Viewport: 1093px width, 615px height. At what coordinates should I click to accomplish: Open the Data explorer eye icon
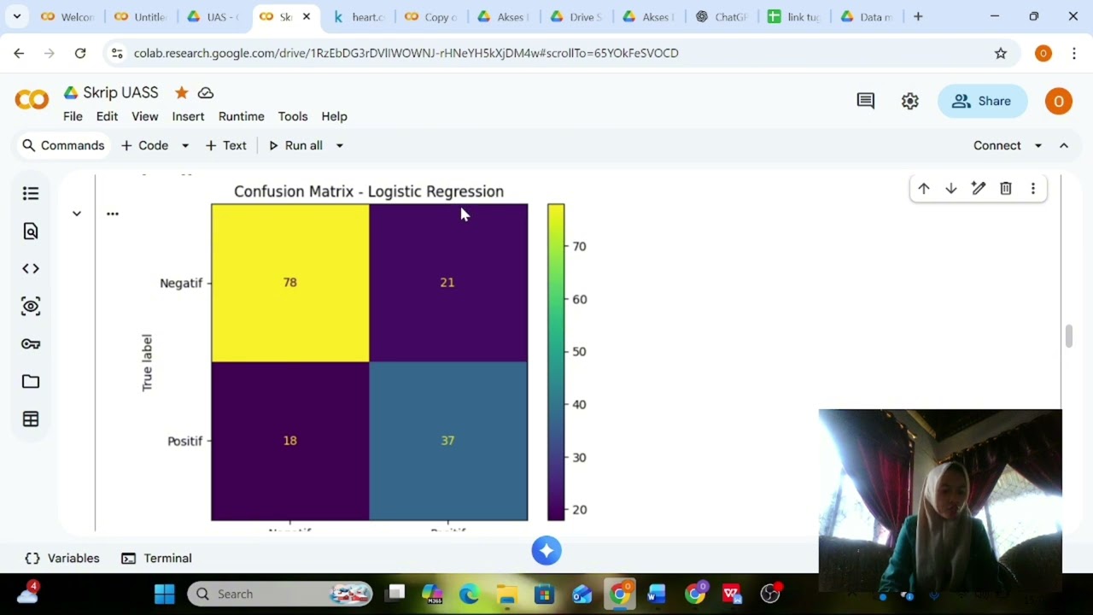[x=31, y=306]
